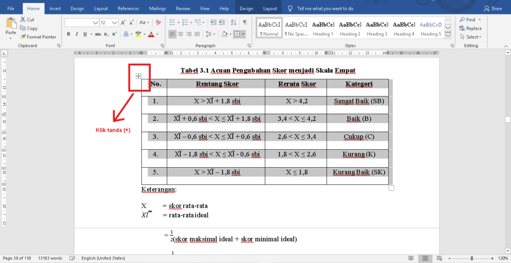Select Justify alignment
Viewport: 511px width, 263px height.
[197, 34]
